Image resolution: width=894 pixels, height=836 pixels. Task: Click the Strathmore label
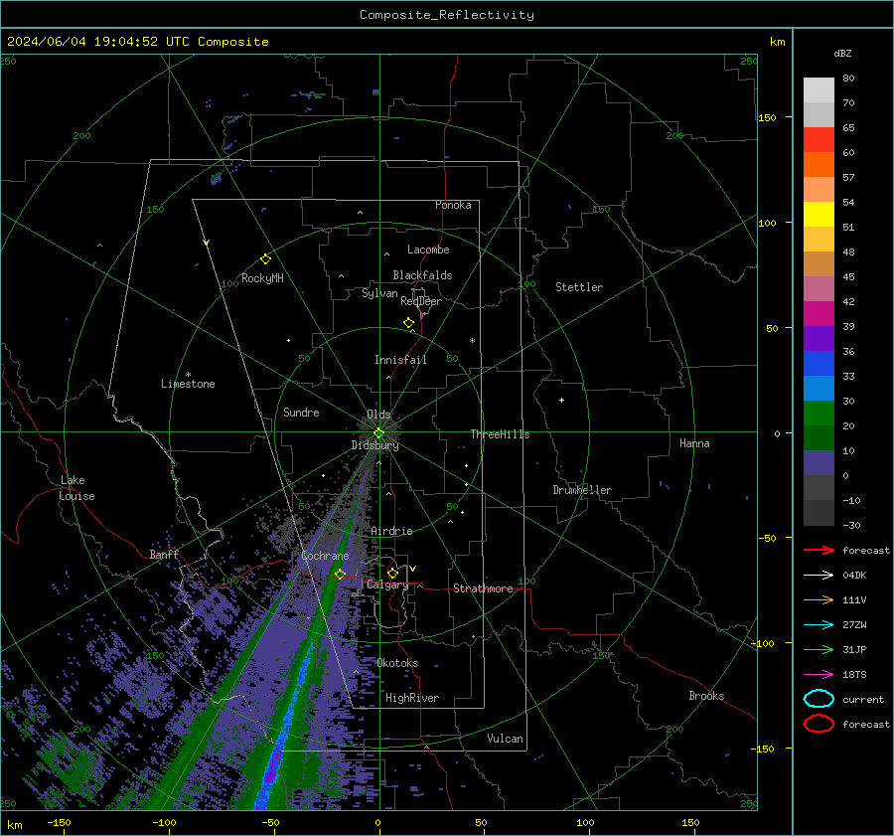pos(483,588)
